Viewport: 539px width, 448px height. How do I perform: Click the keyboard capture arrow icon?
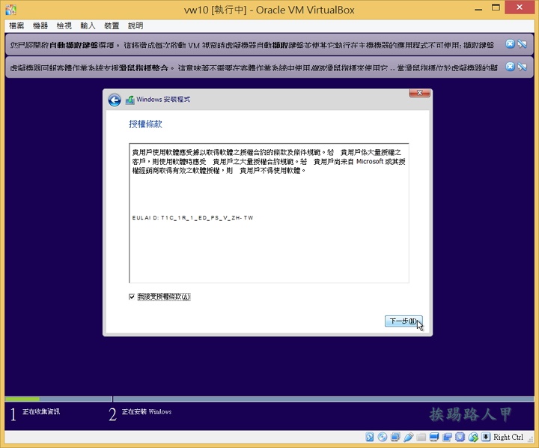click(x=486, y=437)
